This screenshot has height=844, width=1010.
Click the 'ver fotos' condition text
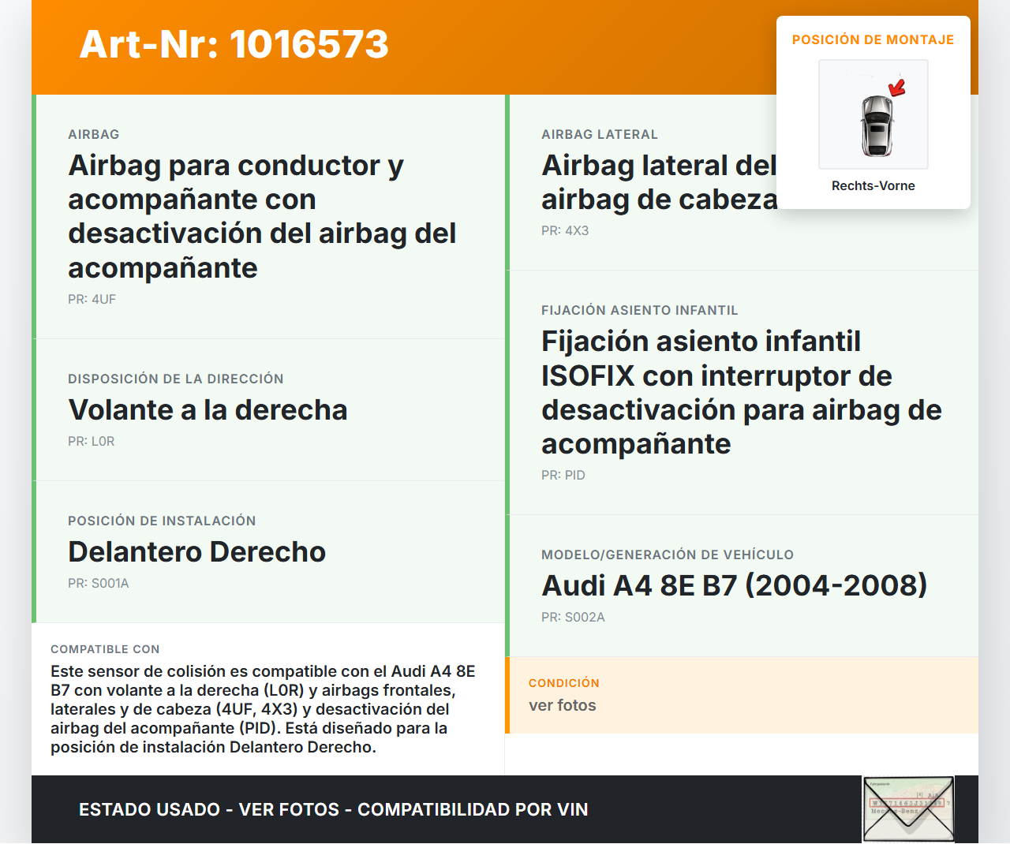(563, 705)
